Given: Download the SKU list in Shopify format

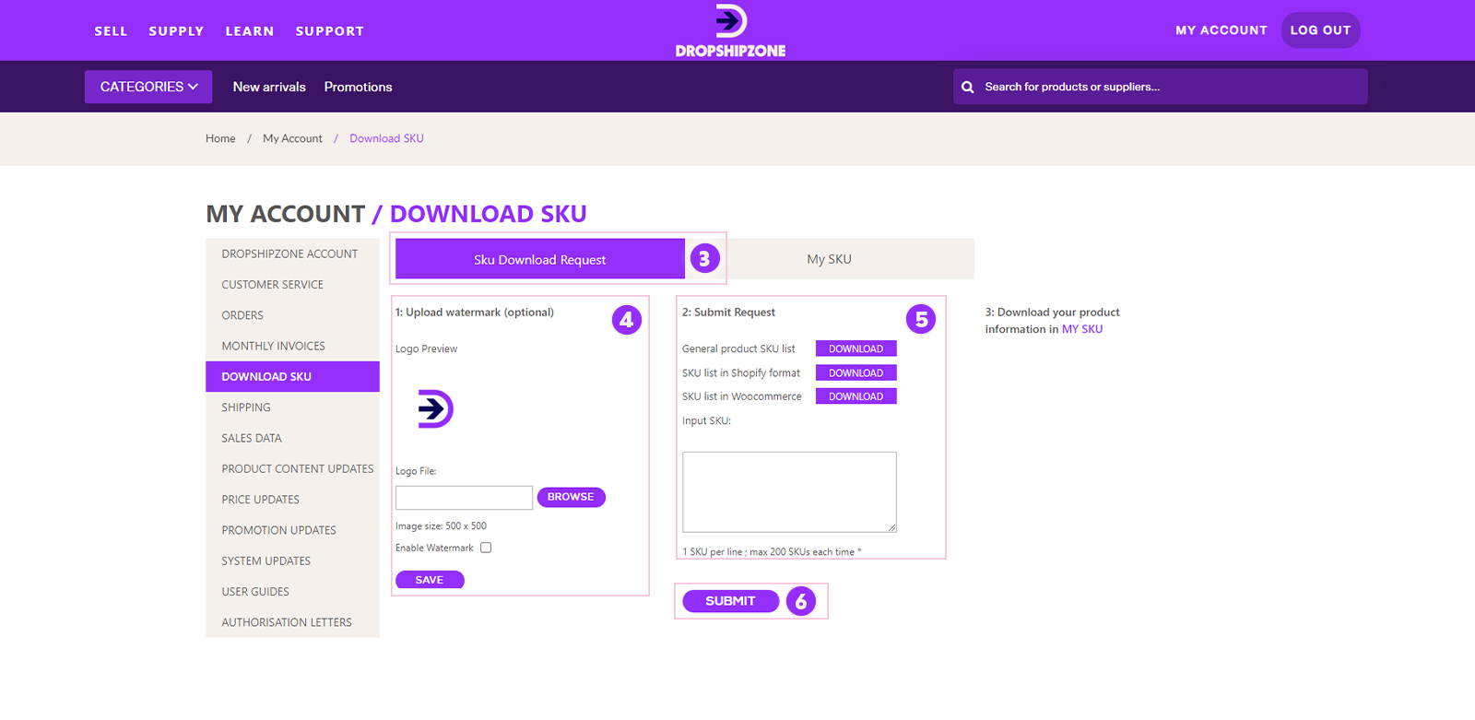Looking at the screenshot, I should coord(855,372).
